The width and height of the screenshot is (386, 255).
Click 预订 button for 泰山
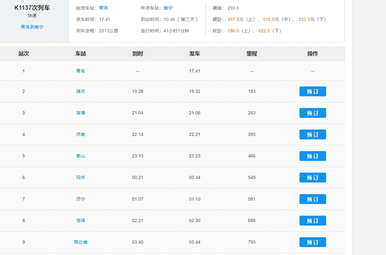[312, 156]
